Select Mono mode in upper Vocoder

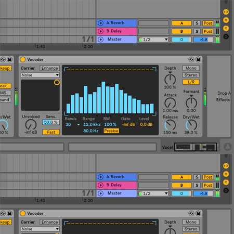coord(191,68)
